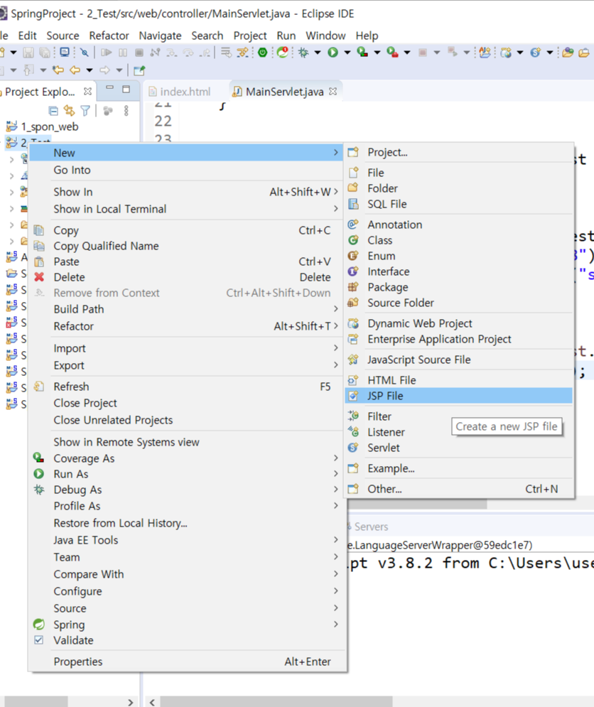The height and width of the screenshot is (707, 594).
Task: Select Dynamic Web Project in the submenu
Action: click(x=458, y=323)
